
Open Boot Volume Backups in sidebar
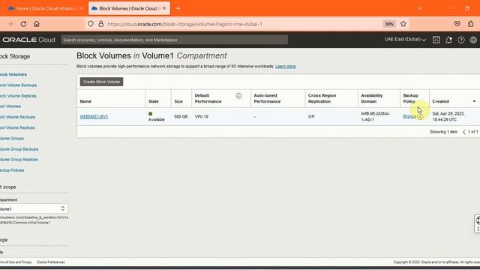pyautogui.click(x=17, y=117)
